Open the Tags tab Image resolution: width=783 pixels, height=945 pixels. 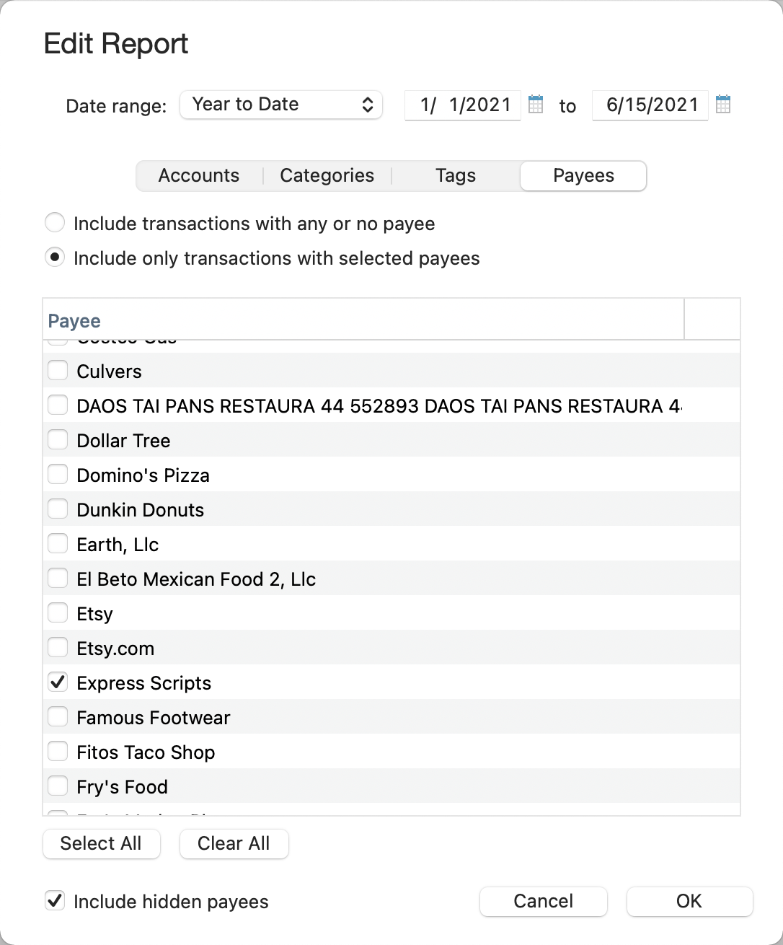[x=456, y=176]
